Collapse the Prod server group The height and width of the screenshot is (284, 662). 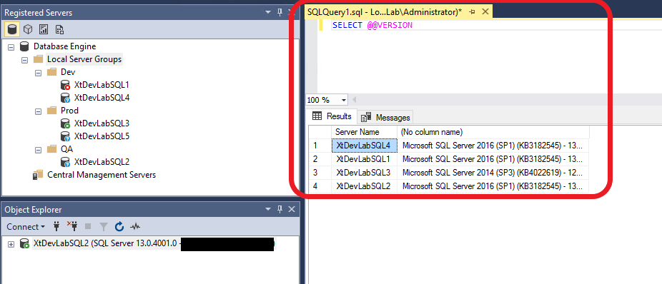coord(38,111)
